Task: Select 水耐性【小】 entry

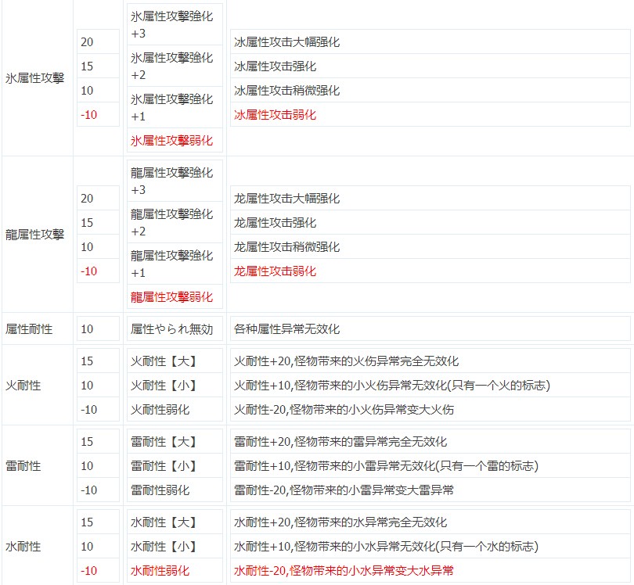Action: 175,546
